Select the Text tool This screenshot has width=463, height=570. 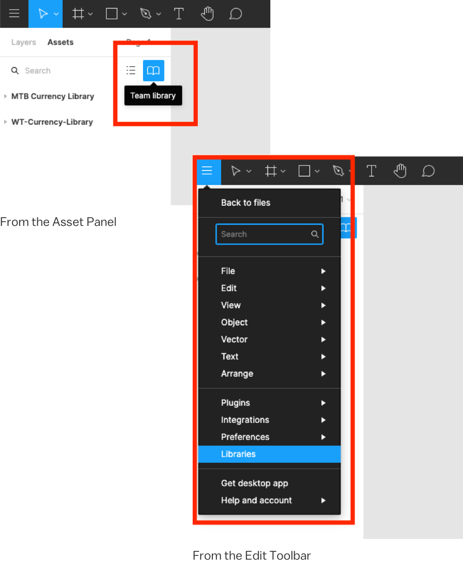[179, 13]
